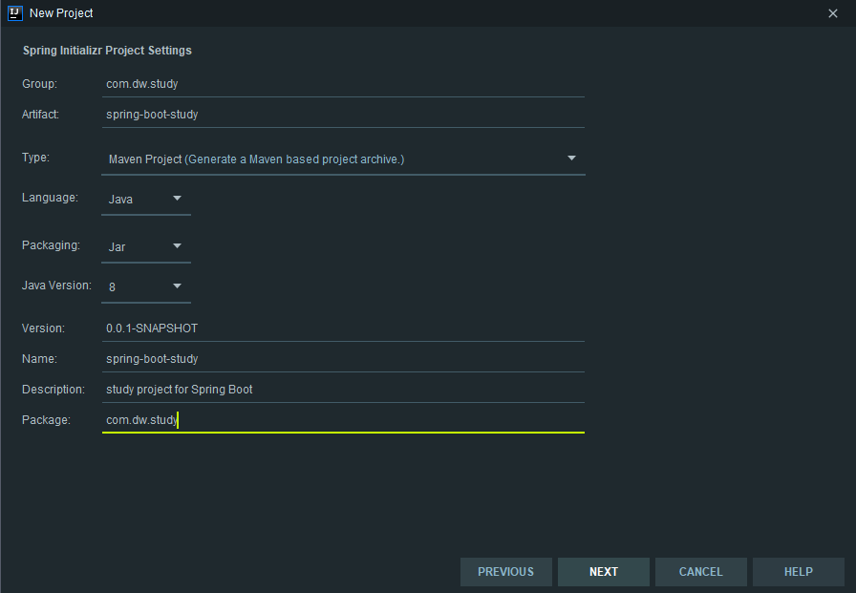
Task: Go back with the PREVIOUS button
Action: tap(506, 572)
